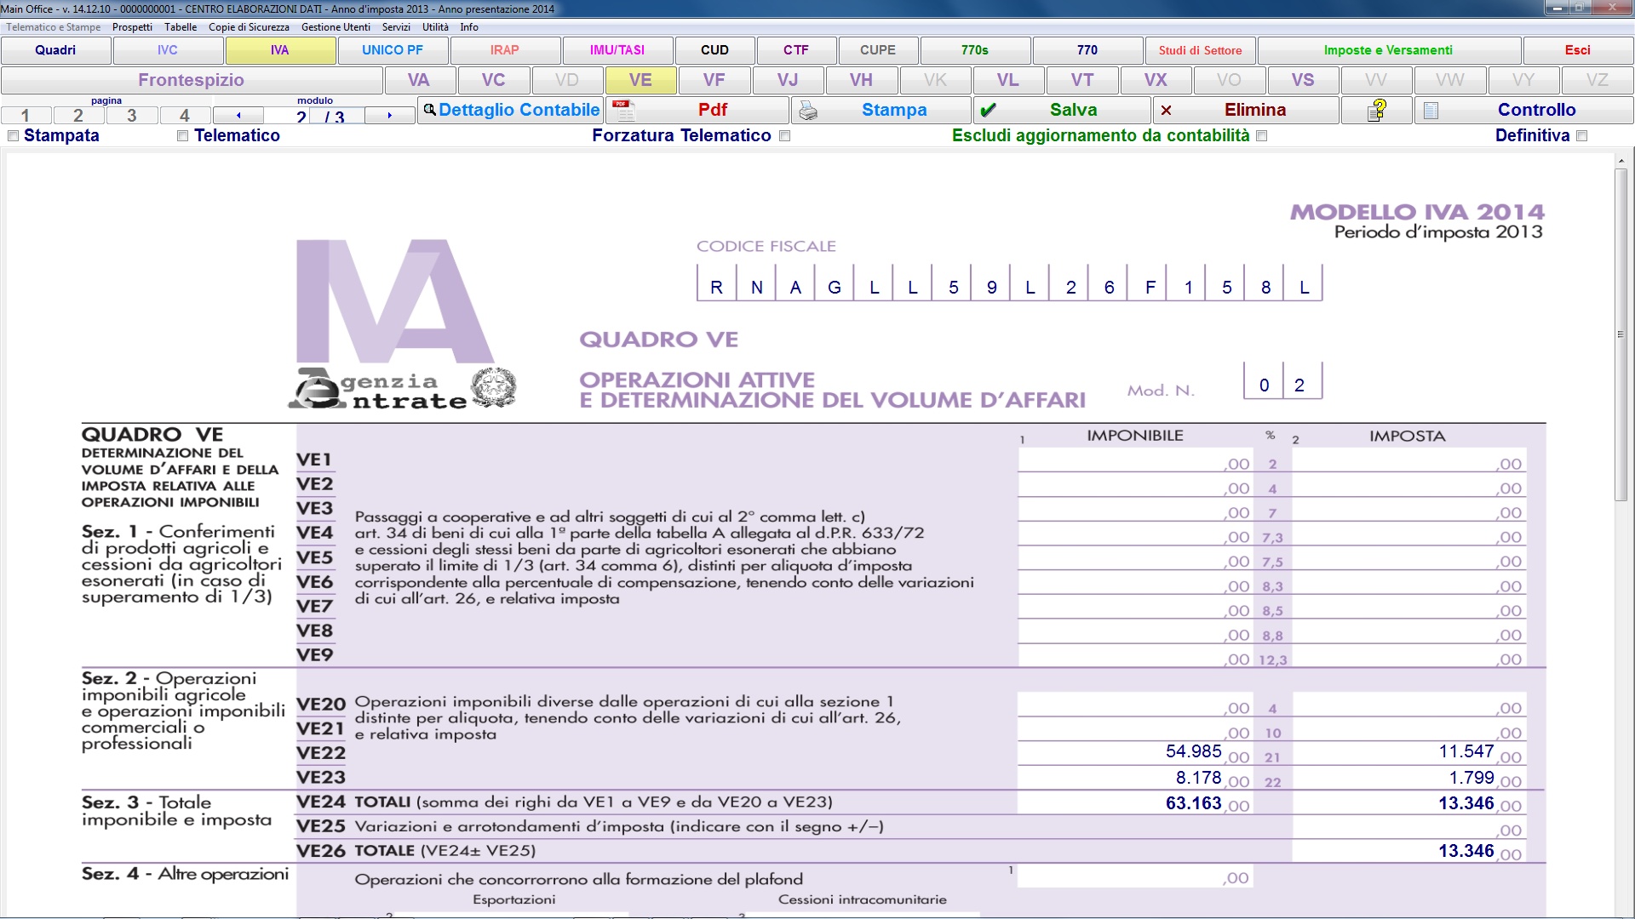Go to previous modulo arrow
1635x919 pixels.
(238, 115)
